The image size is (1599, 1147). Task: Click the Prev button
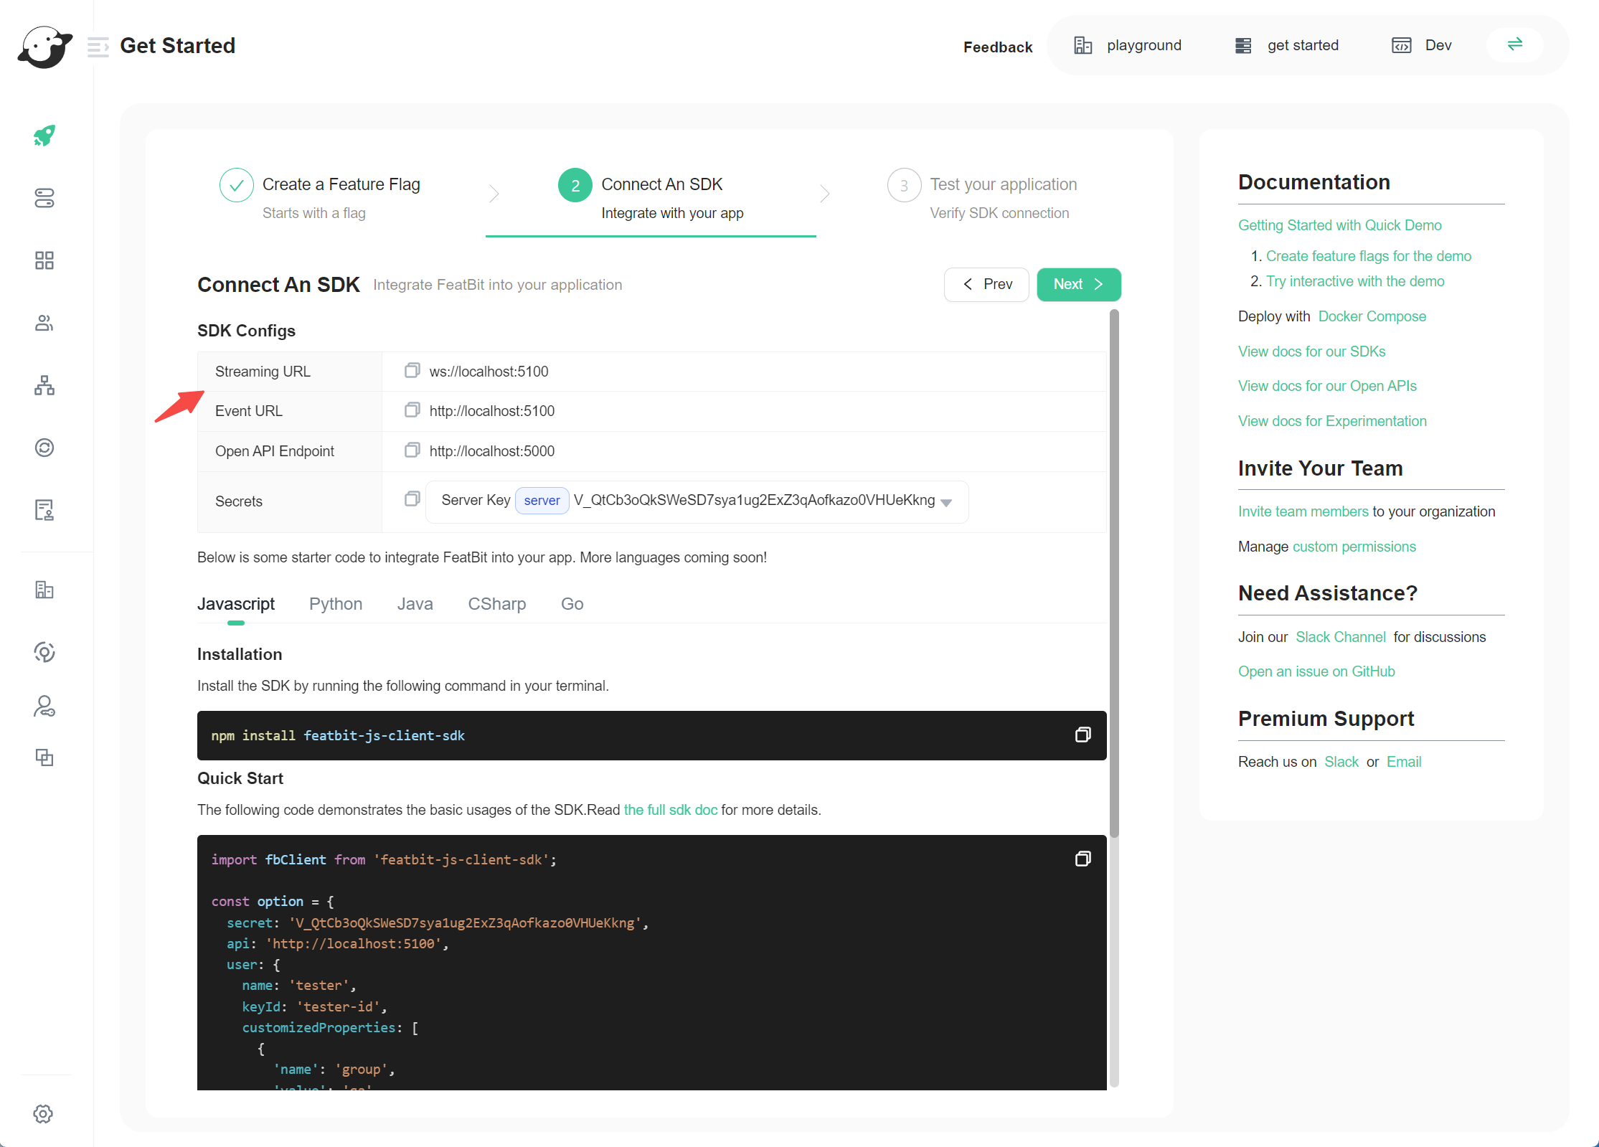[986, 284]
